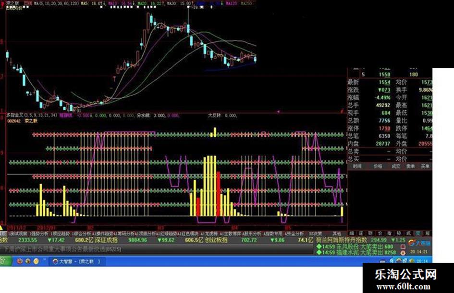The width and height of the screenshot is (454, 293).
Task: Click the 荷兰阿姆斯特丹指数 label
Action: tap(342, 240)
